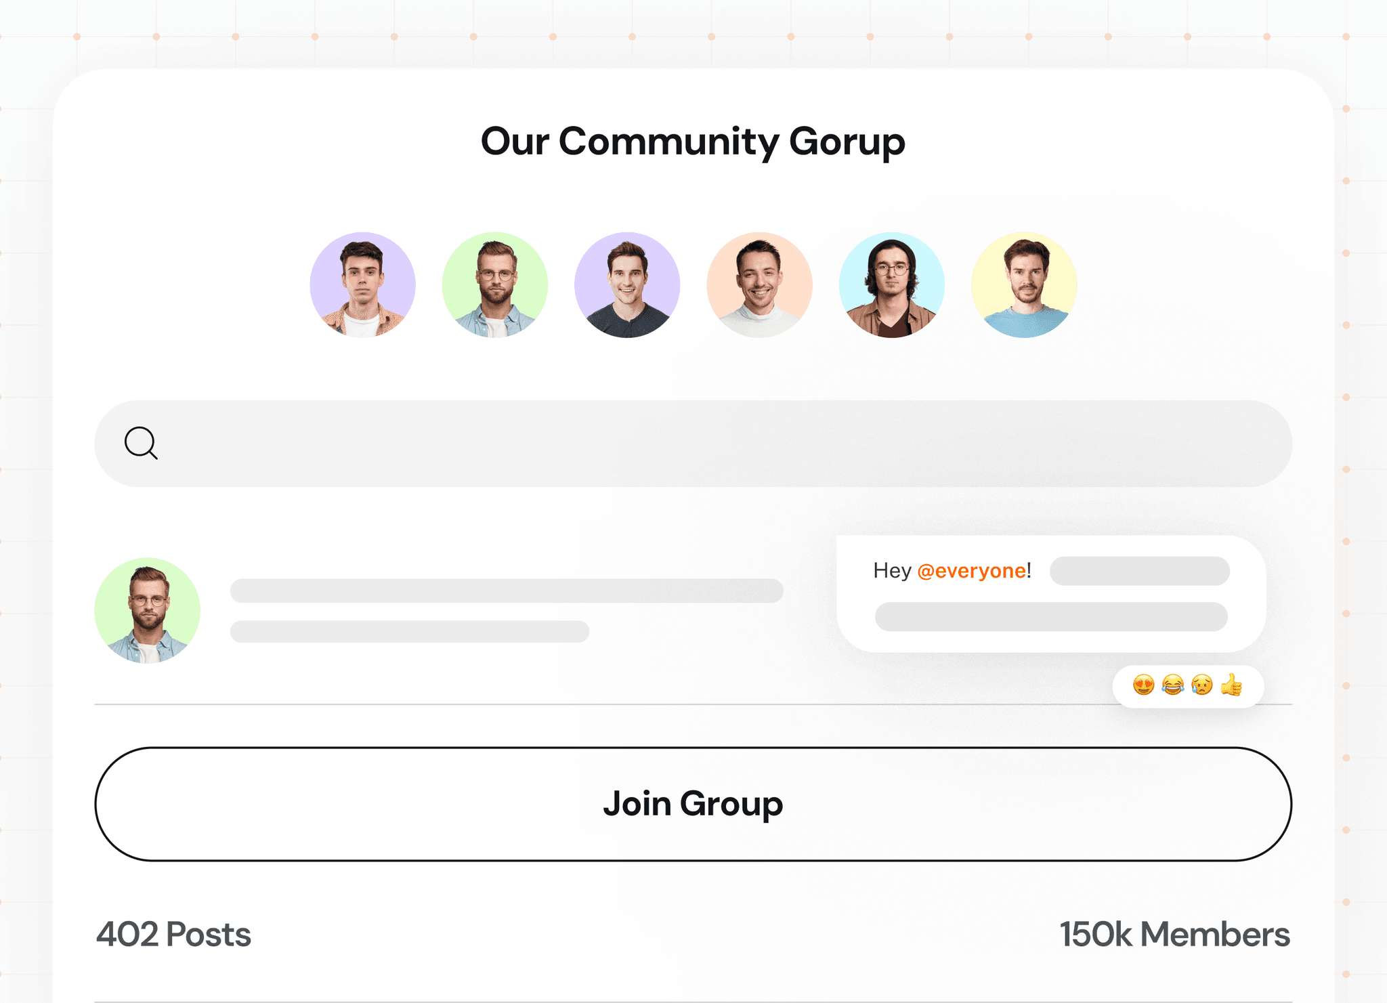
Task: Select the laughing-tears emoji reaction
Action: tap(1173, 685)
